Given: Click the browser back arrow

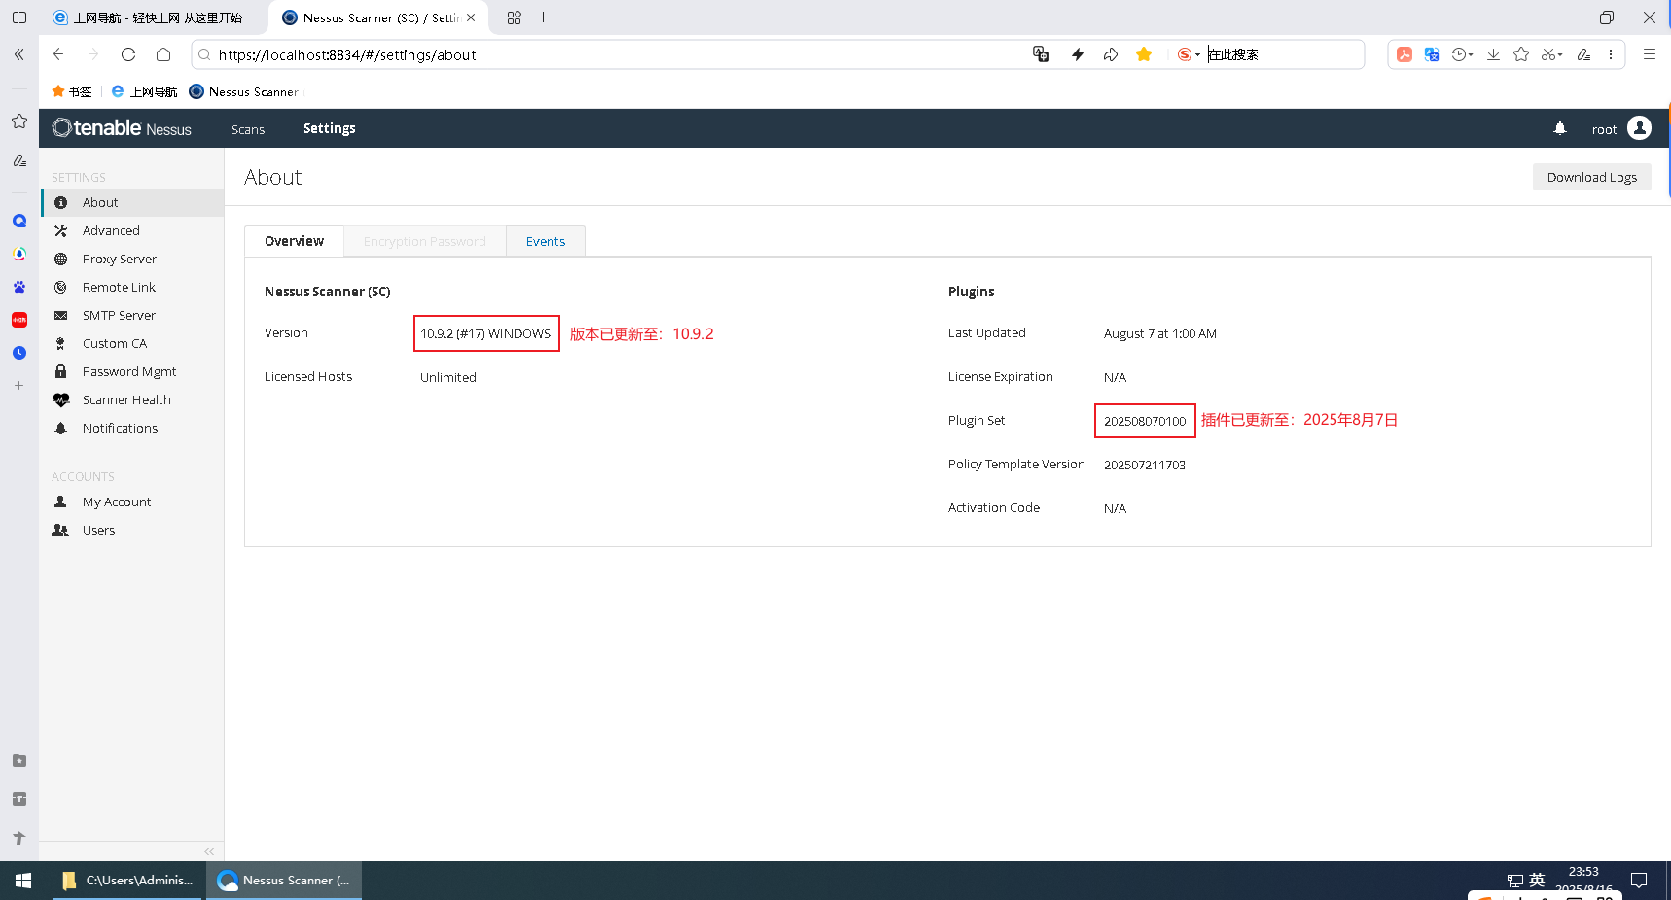Looking at the screenshot, I should 58,54.
